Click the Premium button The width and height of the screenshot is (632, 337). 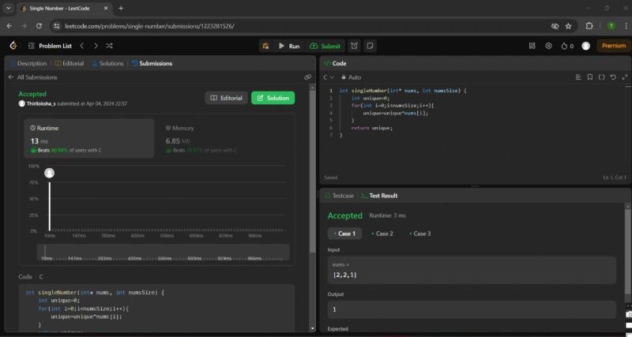click(614, 46)
